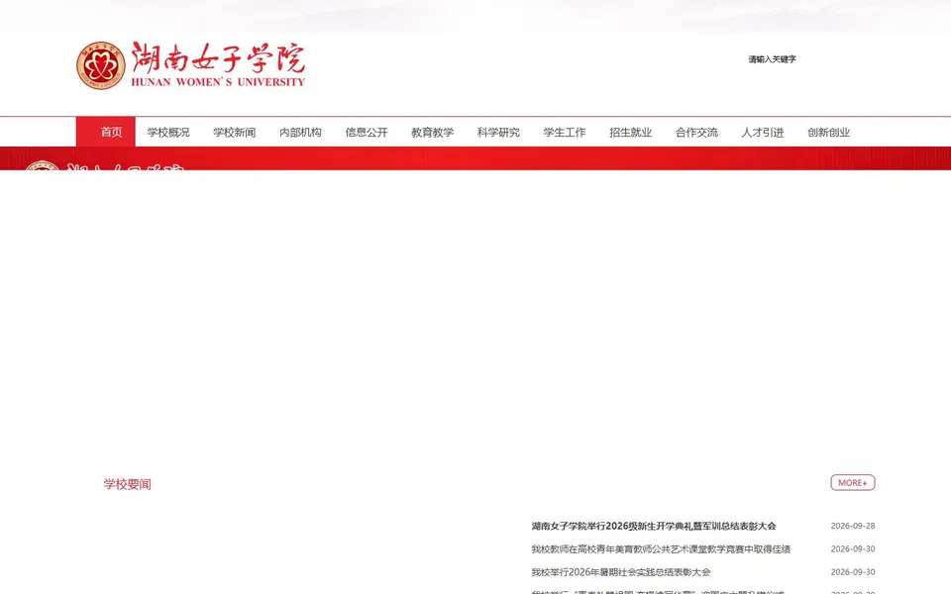Open the 招生就业 navigation item
The image size is (951, 594).
pyautogui.click(x=631, y=132)
